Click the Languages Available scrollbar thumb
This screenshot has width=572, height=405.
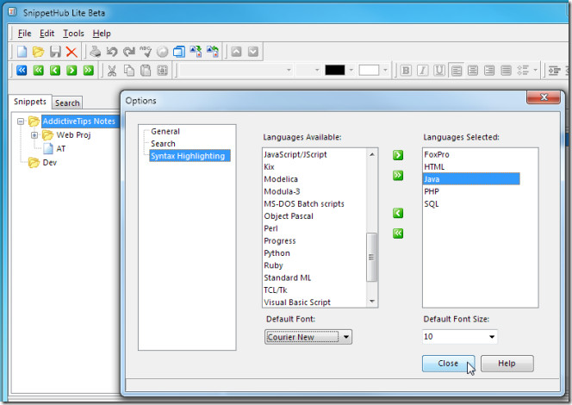pos(371,257)
